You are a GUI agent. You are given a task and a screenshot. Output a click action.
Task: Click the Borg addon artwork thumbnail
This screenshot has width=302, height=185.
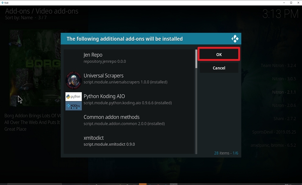[35, 68]
